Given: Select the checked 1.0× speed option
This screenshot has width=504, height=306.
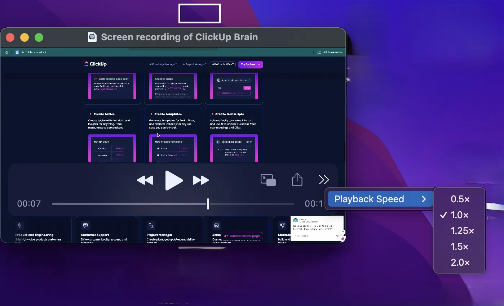Looking at the screenshot, I should click(460, 215).
